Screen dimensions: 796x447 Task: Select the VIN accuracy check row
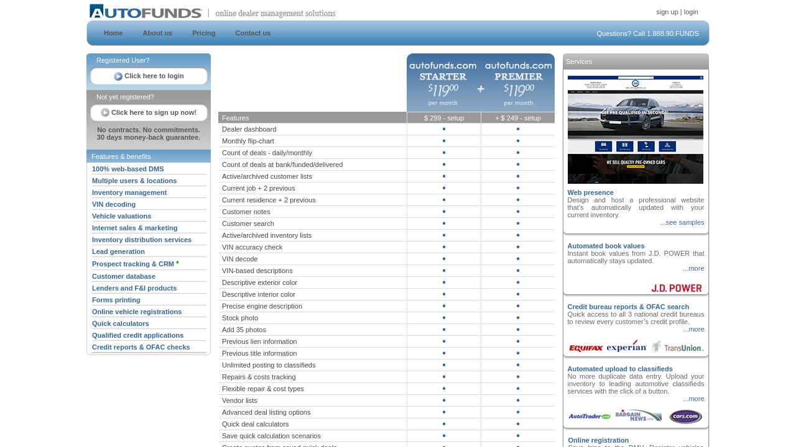click(386, 247)
